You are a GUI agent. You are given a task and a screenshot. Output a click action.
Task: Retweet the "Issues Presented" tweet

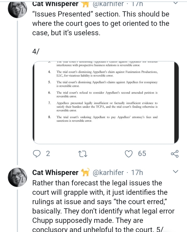(x=83, y=154)
